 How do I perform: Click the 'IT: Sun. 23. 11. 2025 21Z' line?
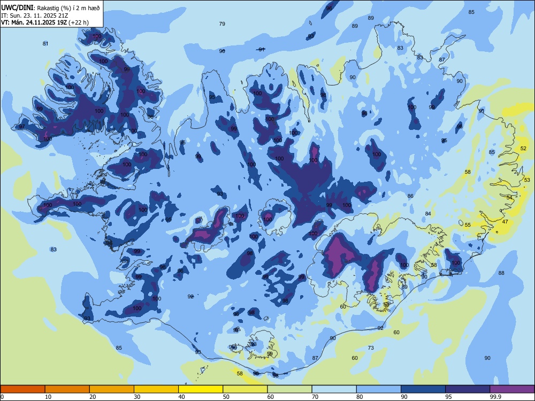pos(36,16)
